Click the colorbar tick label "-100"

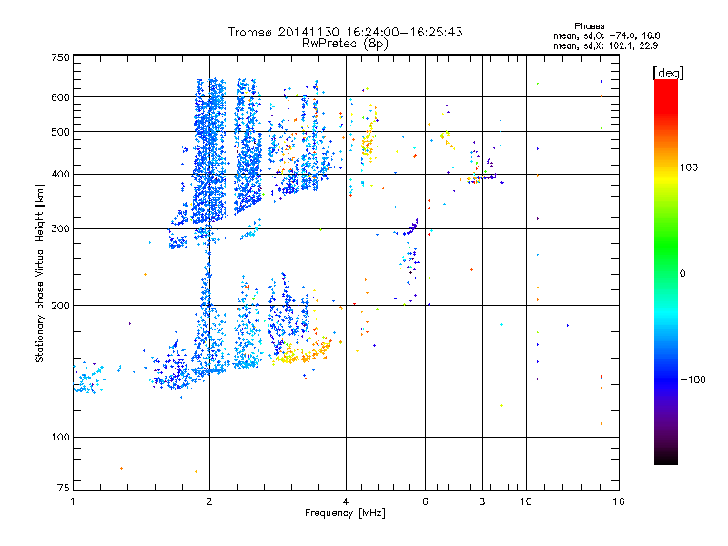tap(693, 379)
